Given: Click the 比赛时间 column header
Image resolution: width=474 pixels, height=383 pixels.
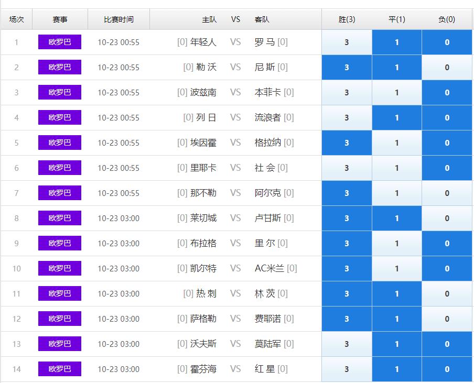Looking at the screenshot, I should pos(118,19).
